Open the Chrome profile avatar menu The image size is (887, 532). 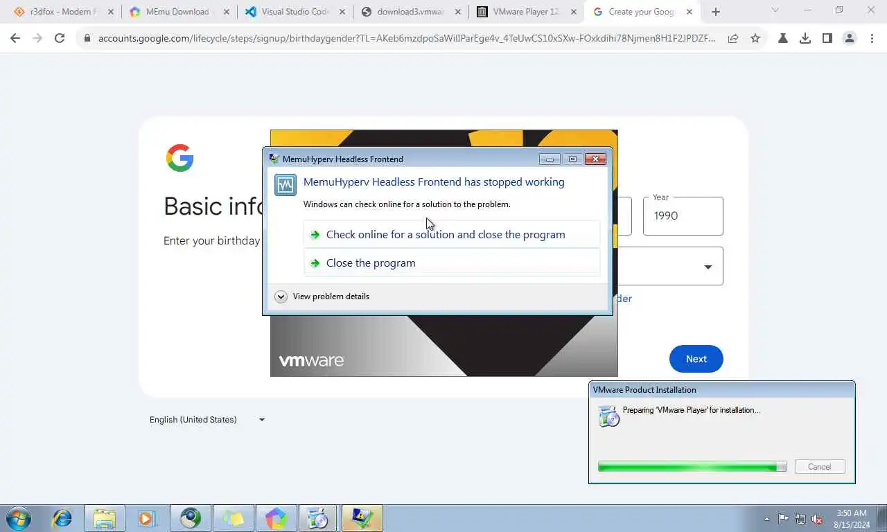tap(850, 39)
